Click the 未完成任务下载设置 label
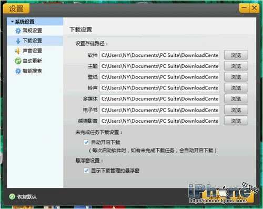The image size is (263, 209). [99, 132]
